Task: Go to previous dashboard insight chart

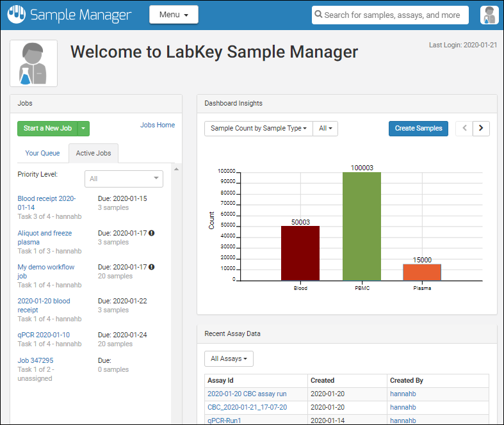Action: [464, 129]
